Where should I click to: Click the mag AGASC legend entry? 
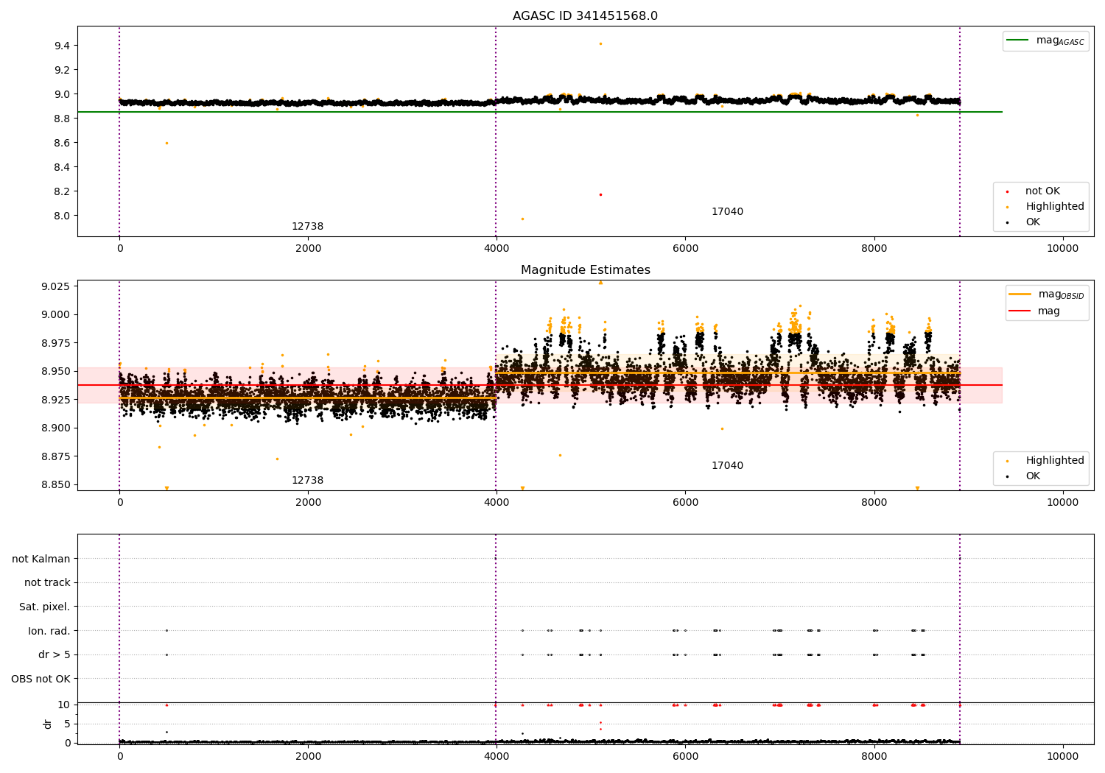[x=1046, y=40]
